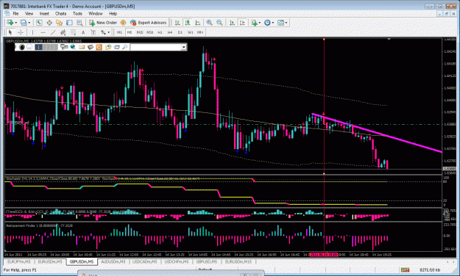Viewport: 460px width, 276px height.
Task: Open the Help menu
Action: click(x=113, y=13)
